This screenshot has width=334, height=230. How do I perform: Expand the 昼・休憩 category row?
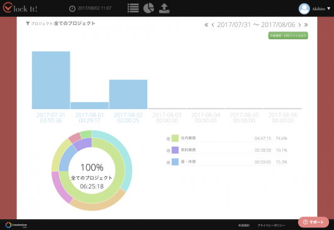[x=169, y=163]
